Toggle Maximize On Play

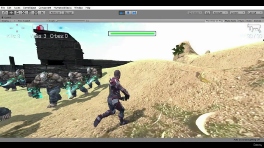(214, 21)
